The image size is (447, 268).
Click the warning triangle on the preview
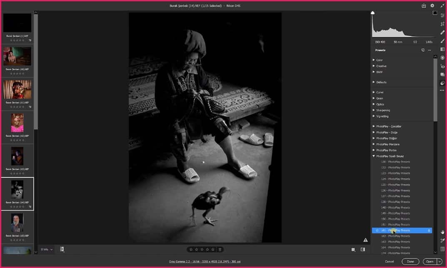click(x=365, y=240)
